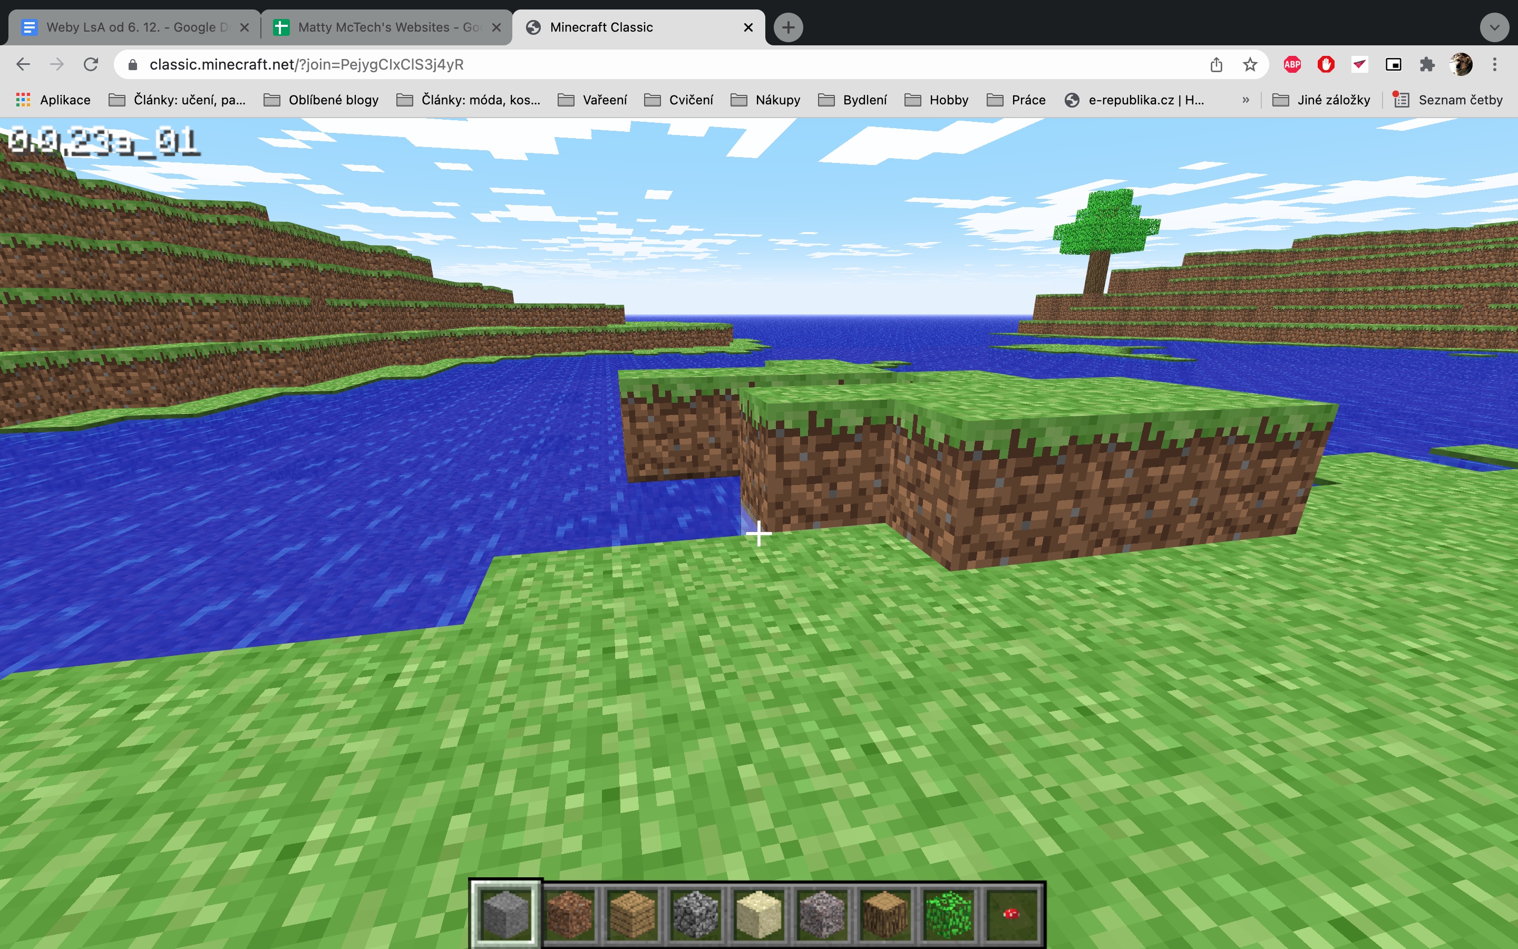Toggle the AdBlock Plus extension icon
Screen dimensions: 1518x949
tap(1291, 64)
